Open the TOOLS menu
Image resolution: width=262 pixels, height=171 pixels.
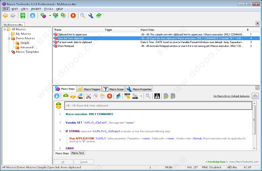pos(48,9)
